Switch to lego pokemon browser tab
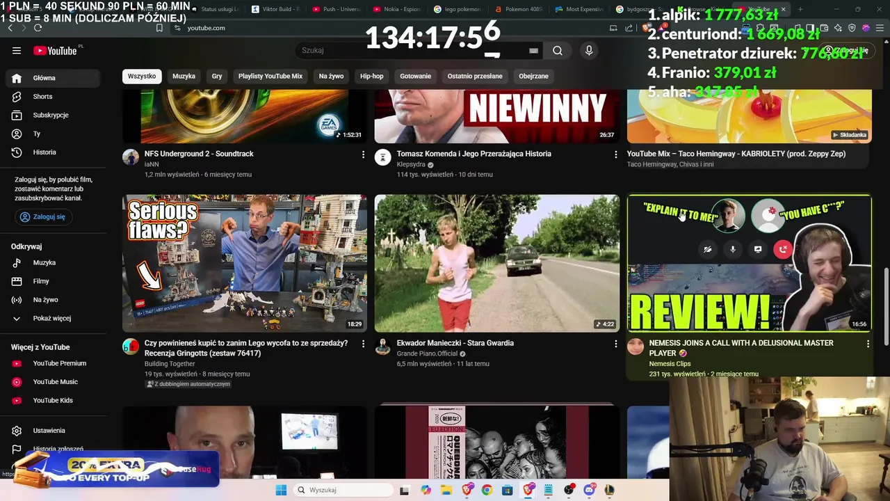 [458, 9]
